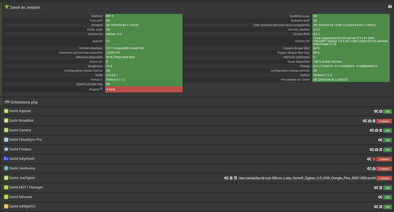Click the OK badge for Santé Network
The height and width of the screenshot is (212, 394).
click(388, 197)
